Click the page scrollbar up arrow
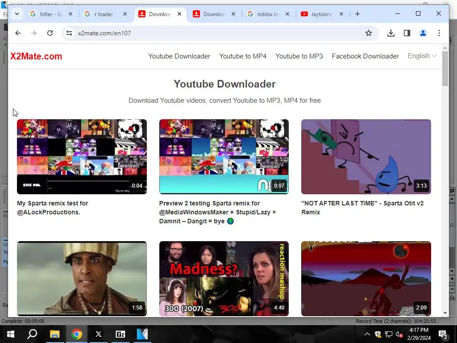 pyautogui.click(x=445, y=47)
